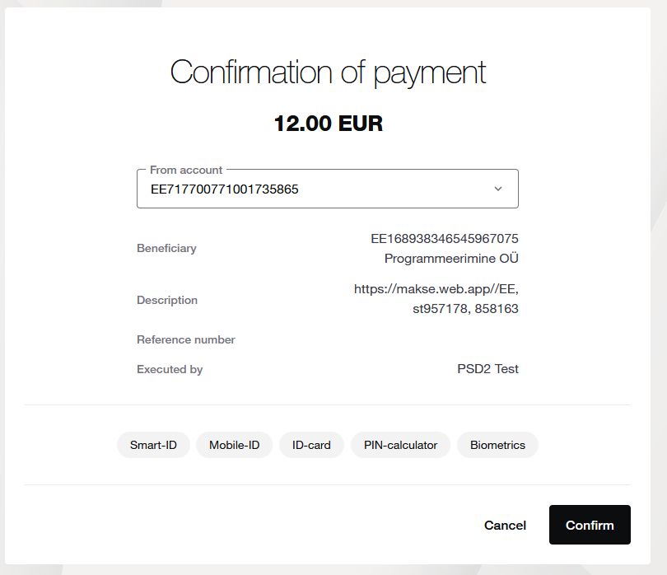The width and height of the screenshot is (667, 575).
Task: Pick the PIN-calculator method
Action: tap(400, 445)
